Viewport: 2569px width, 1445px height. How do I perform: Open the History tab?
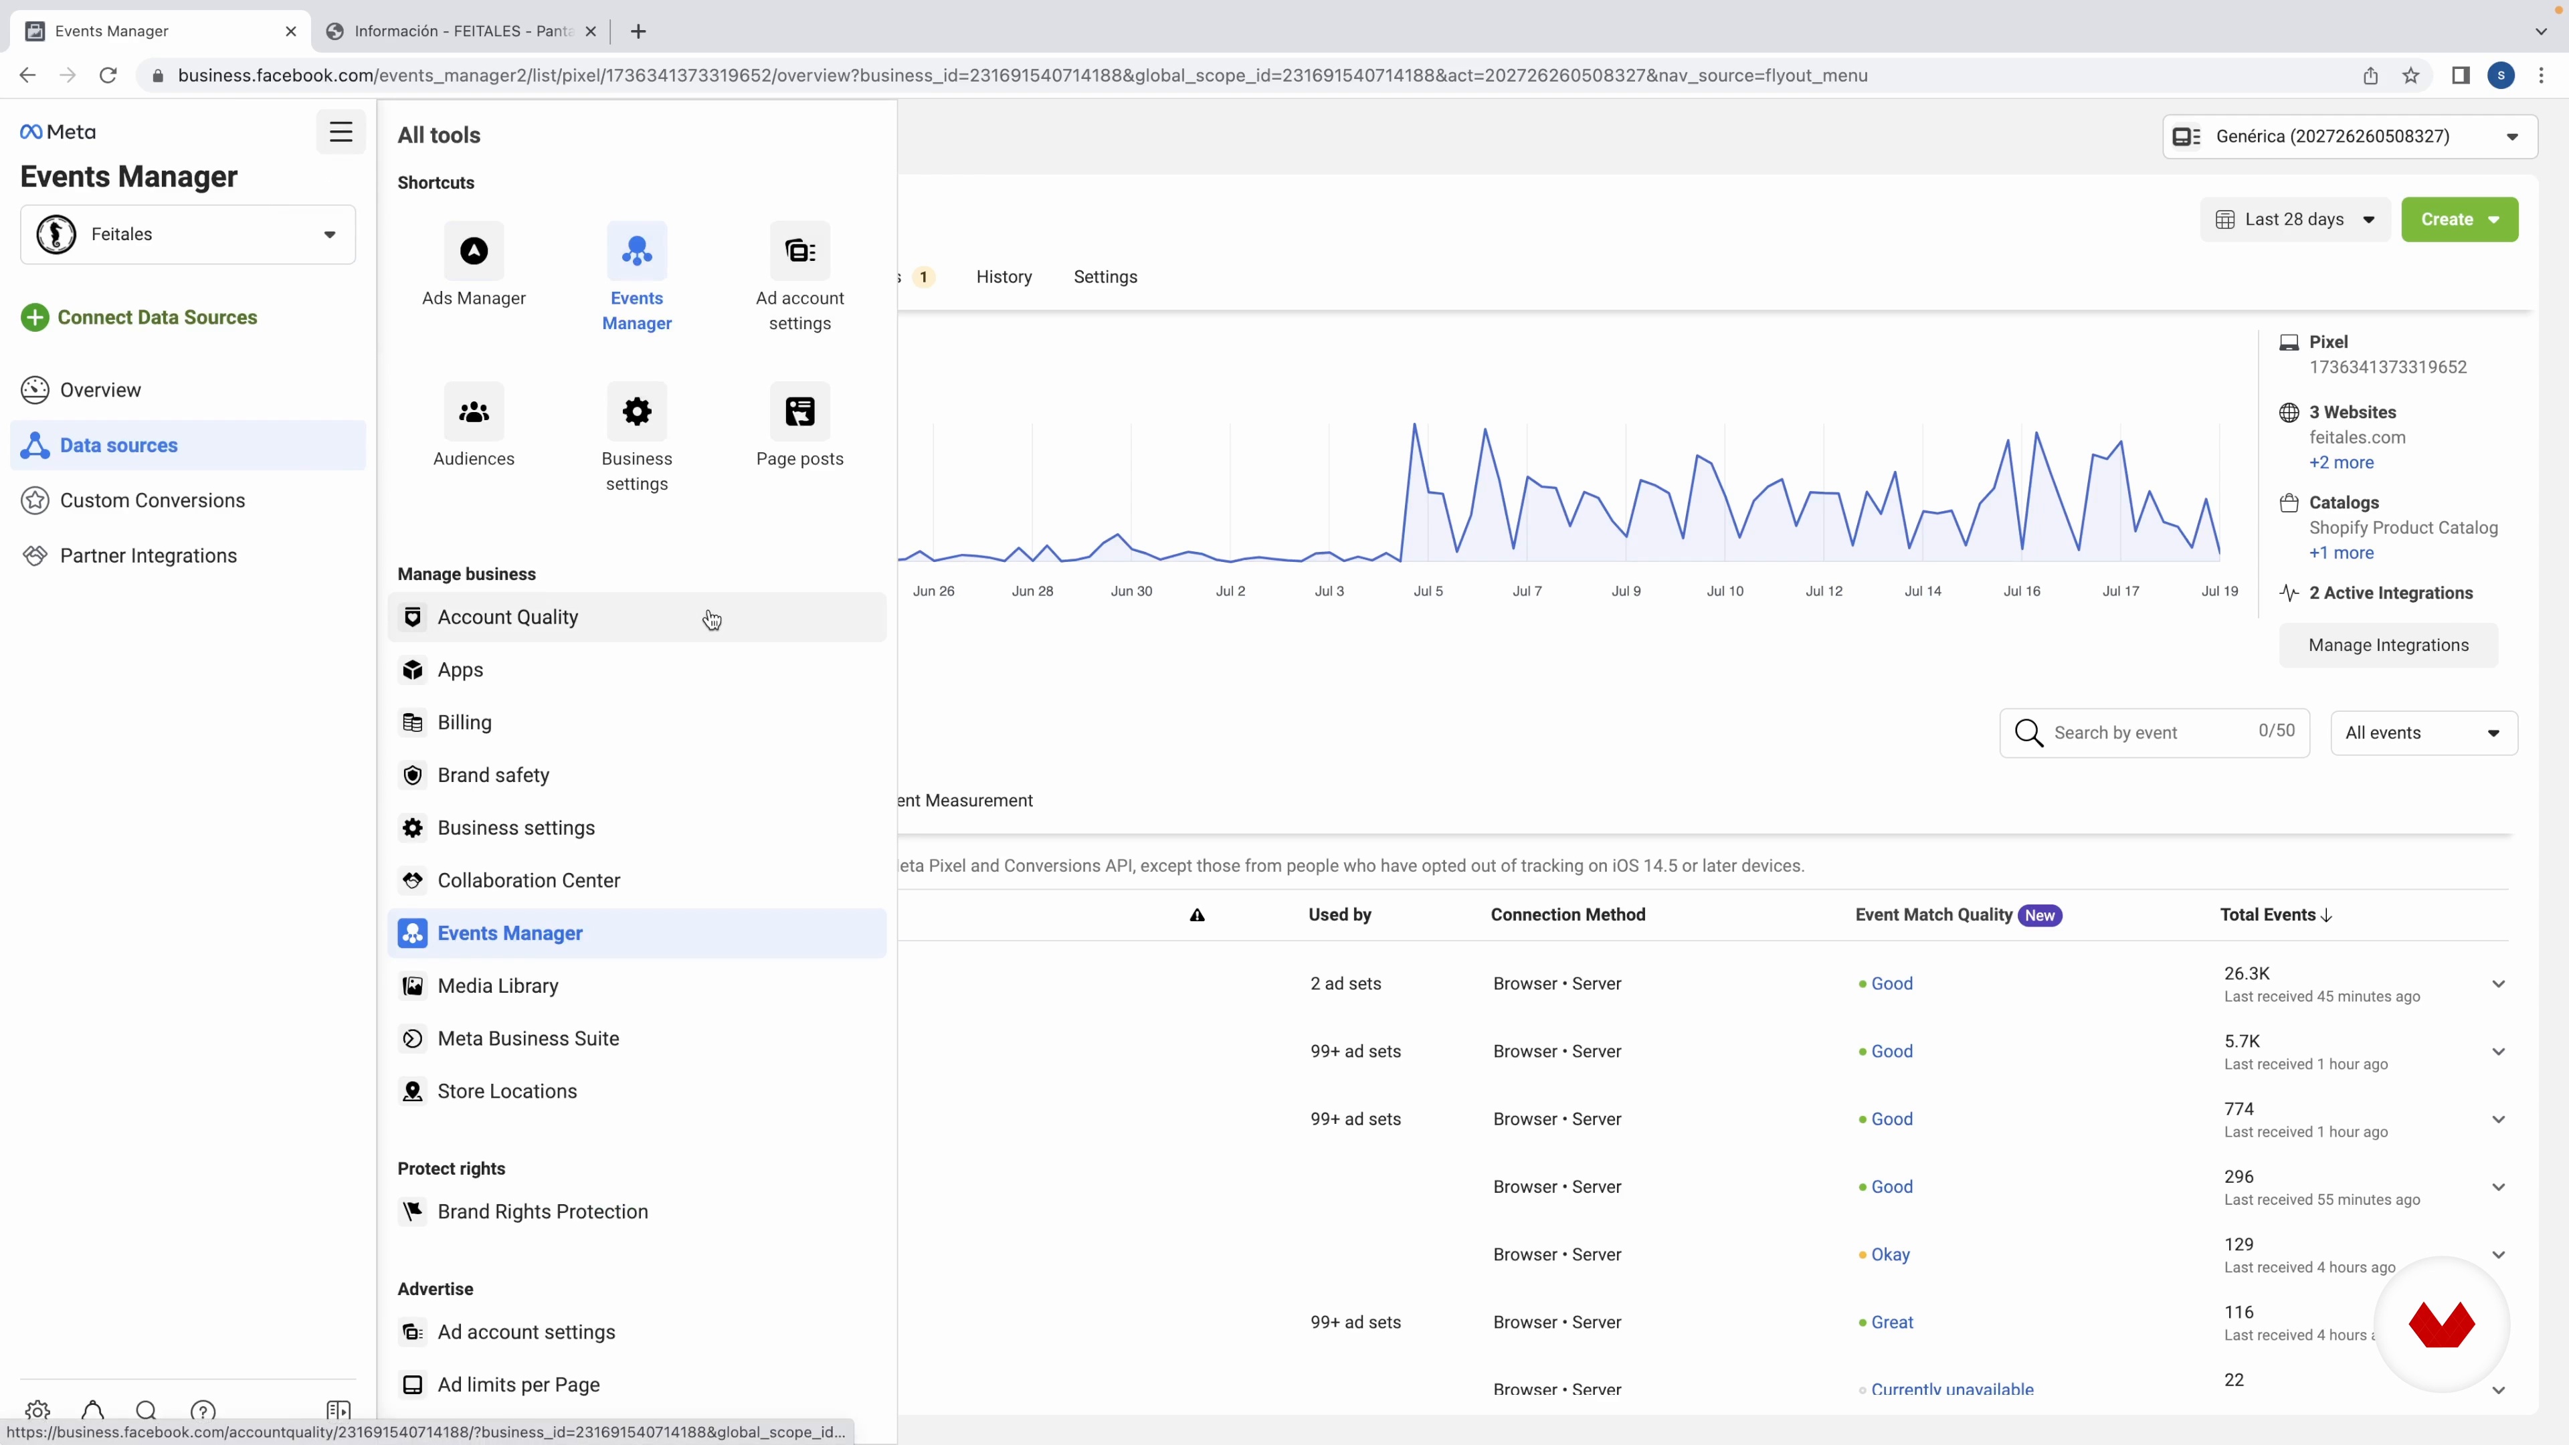[1004, 277]
